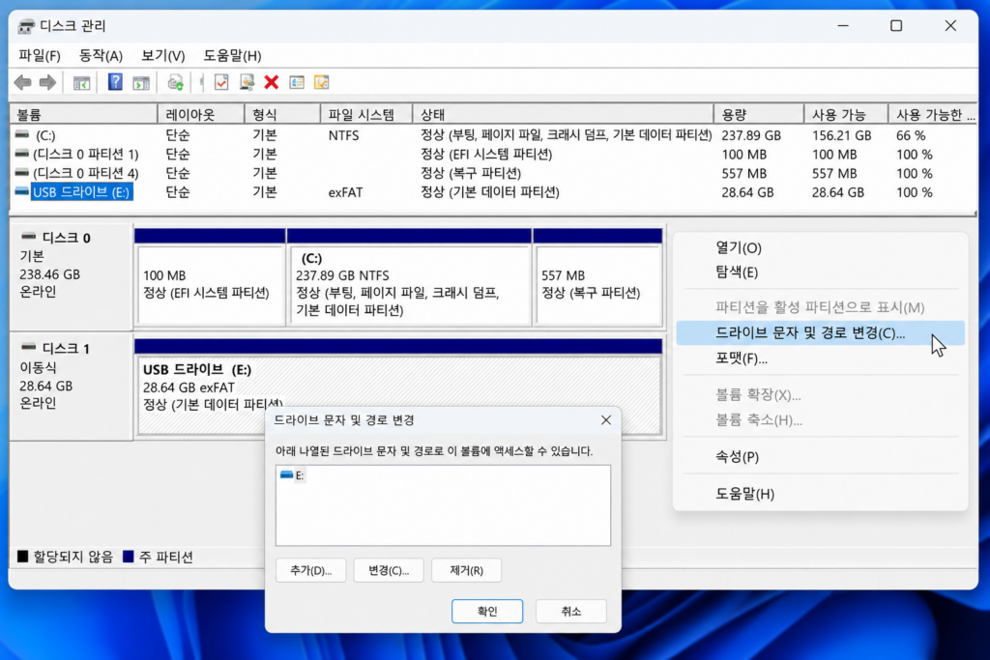
Task: Open the 도움말(H) menu in the menu bar
Action: [x=232, y=55]
